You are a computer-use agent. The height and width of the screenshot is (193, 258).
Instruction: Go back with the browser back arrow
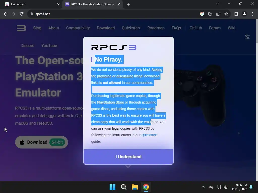[6, 14]
